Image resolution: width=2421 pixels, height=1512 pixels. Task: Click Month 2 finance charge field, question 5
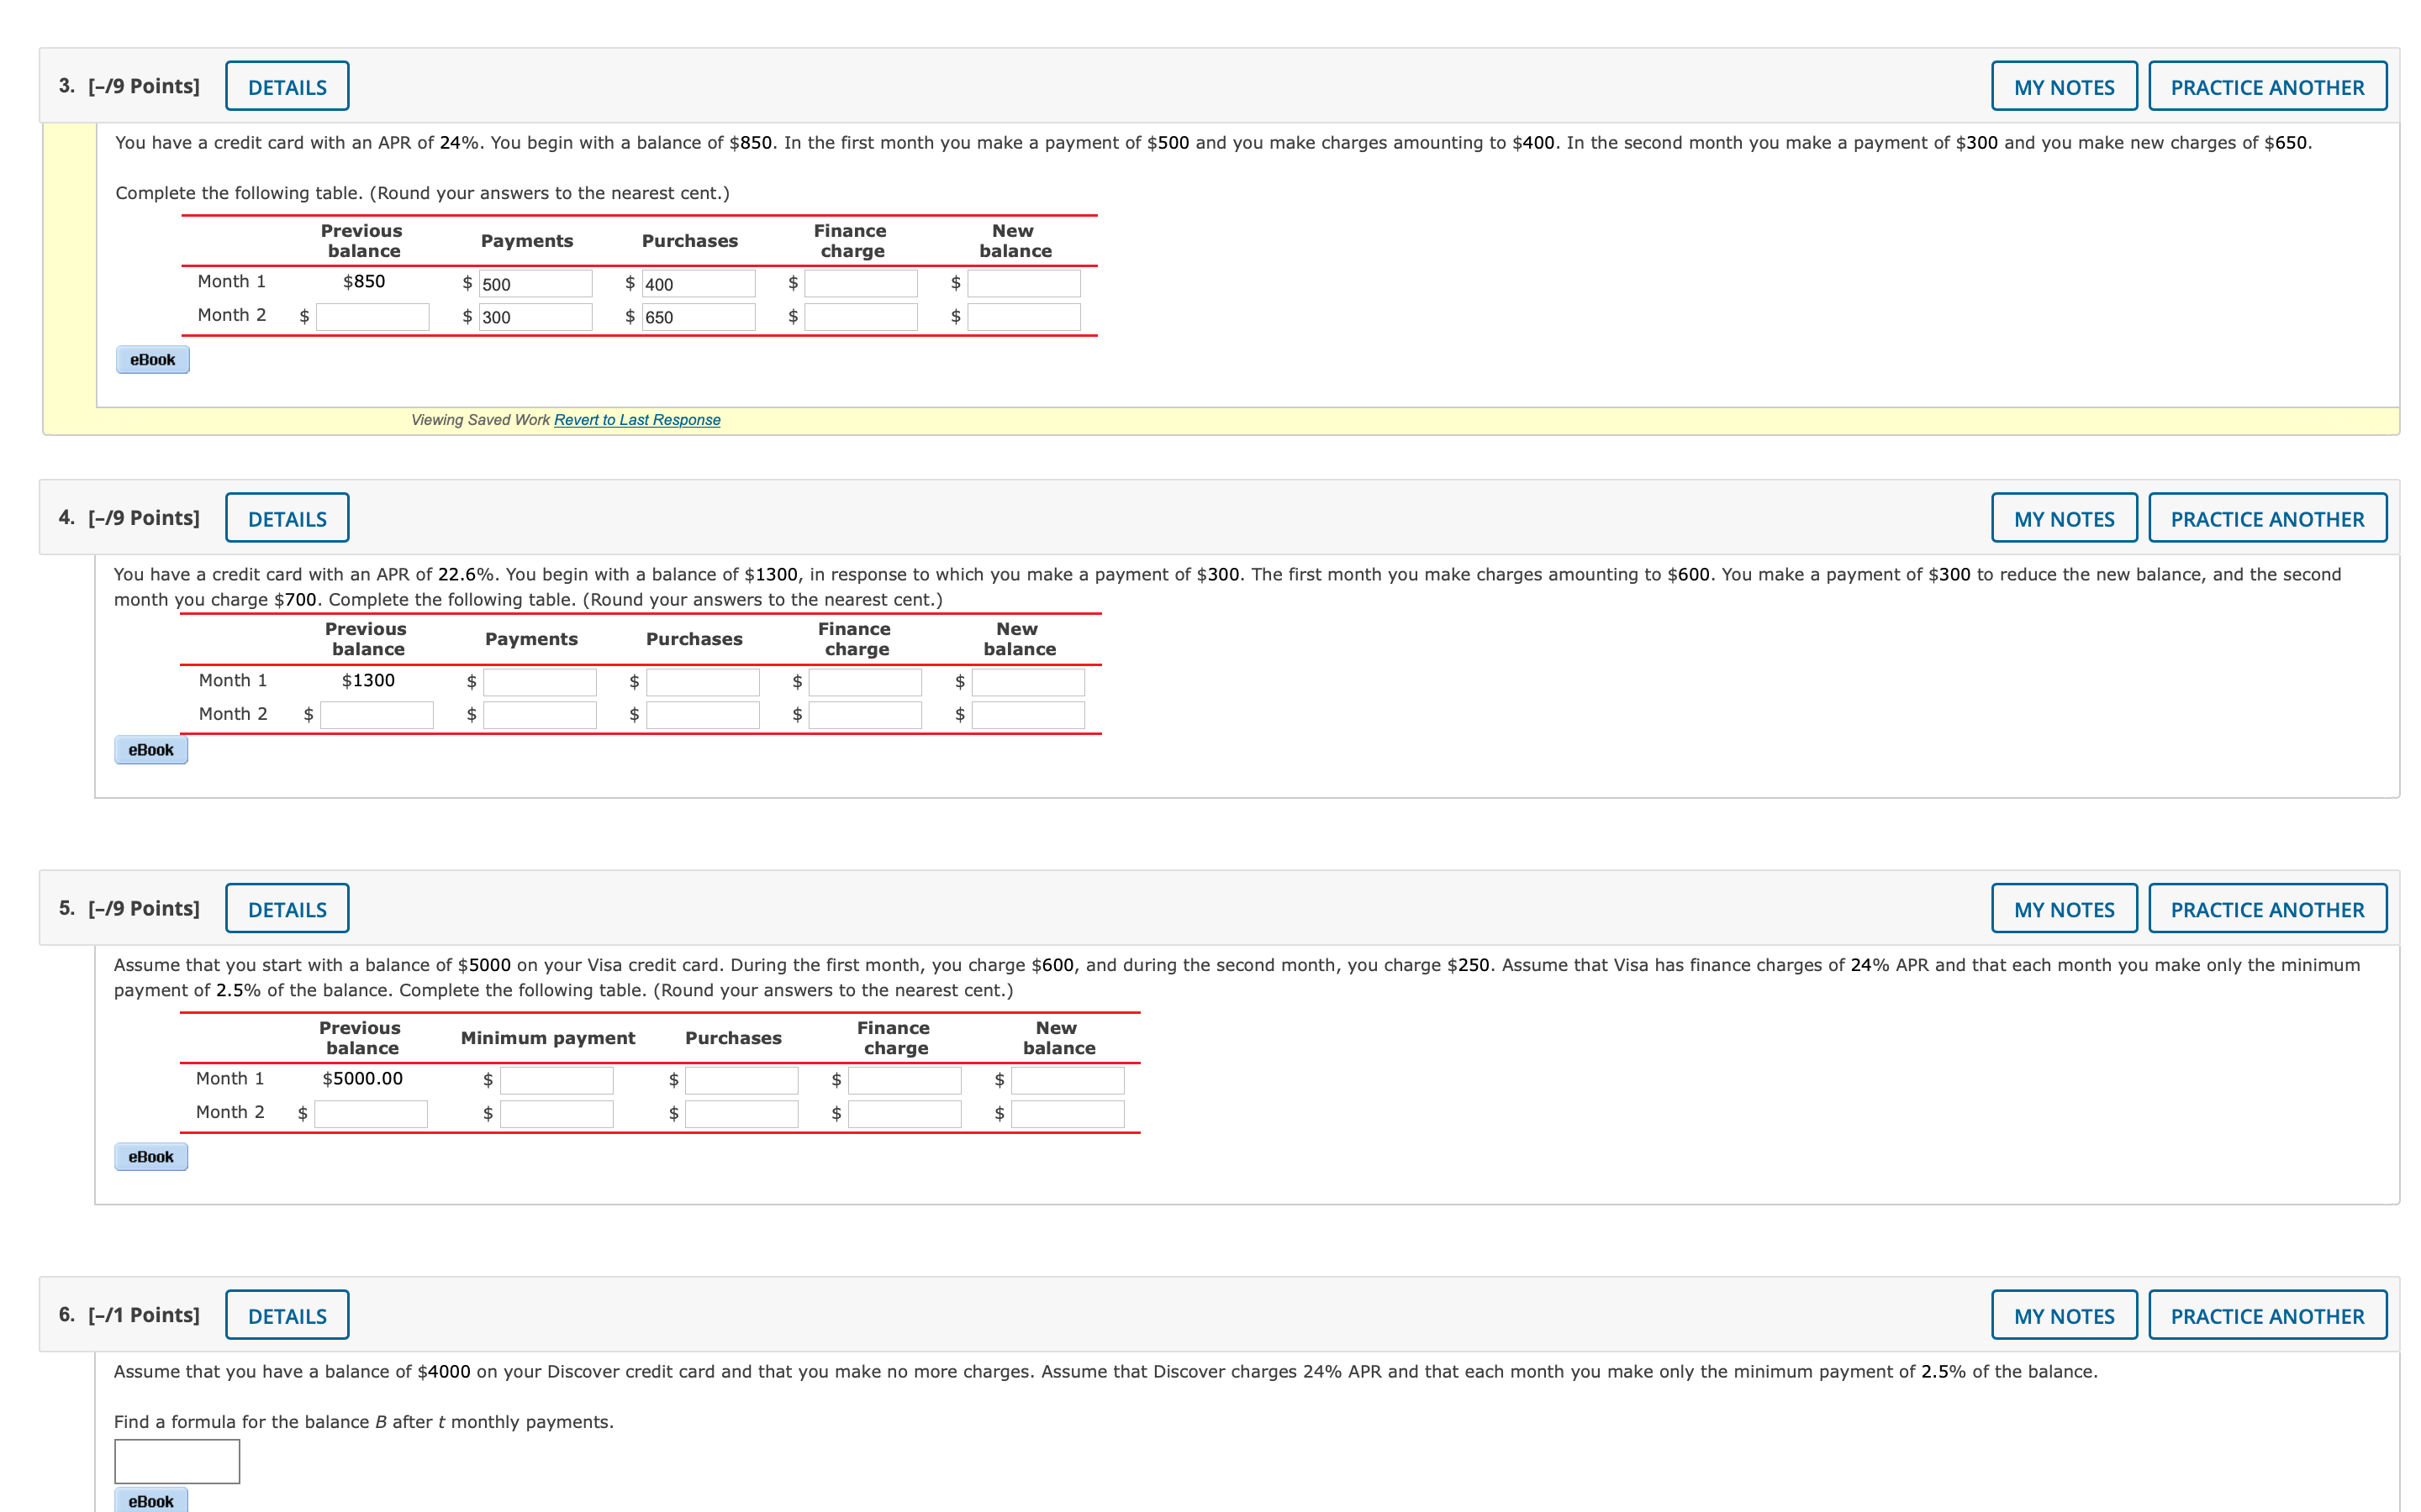(x=905, y=1114)
